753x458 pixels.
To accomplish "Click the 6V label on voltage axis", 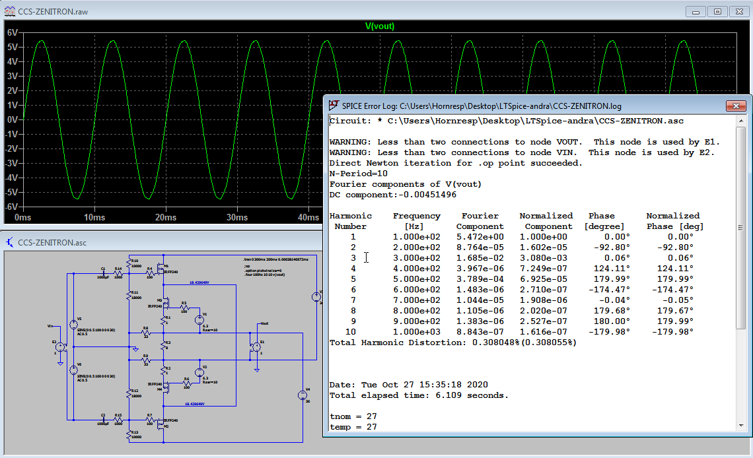I will pyautogui.click(x=12, y=32).
